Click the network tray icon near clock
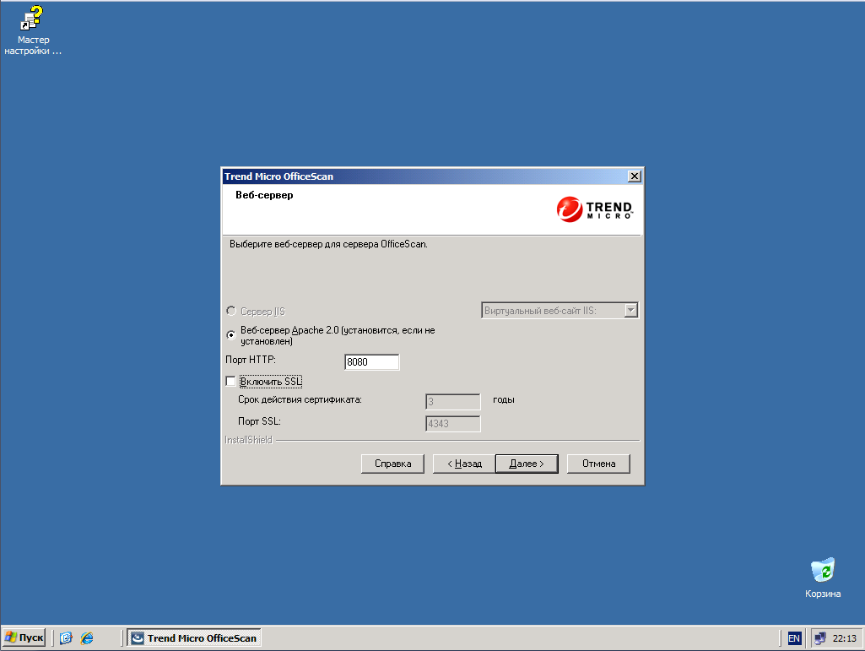 click(820, 638)
